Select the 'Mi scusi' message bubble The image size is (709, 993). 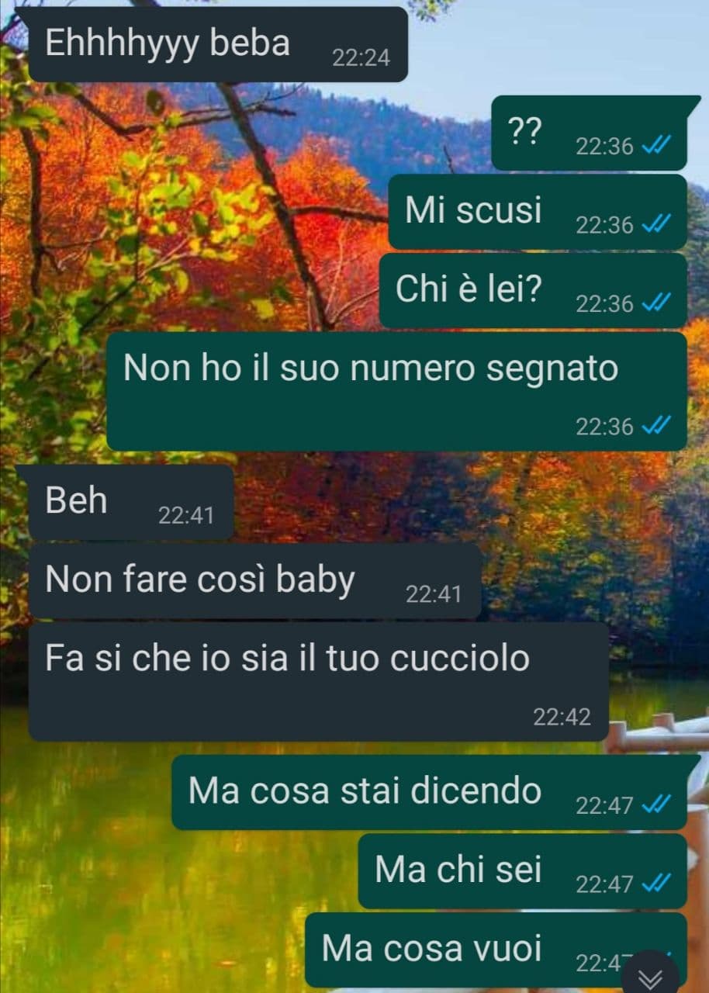pyautogui.click(x=538, y=212)
